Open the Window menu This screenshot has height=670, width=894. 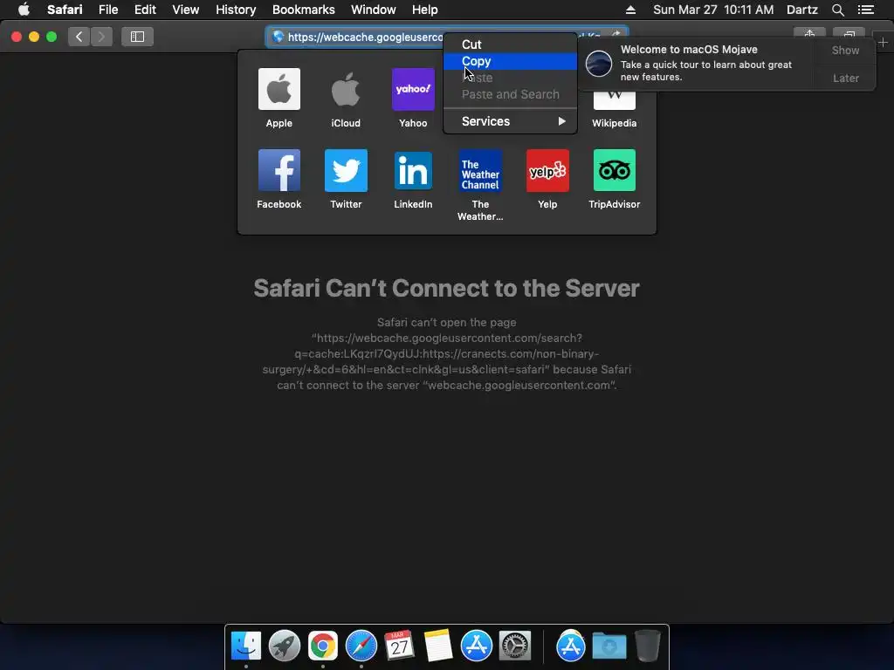click(x=374, y=10)
